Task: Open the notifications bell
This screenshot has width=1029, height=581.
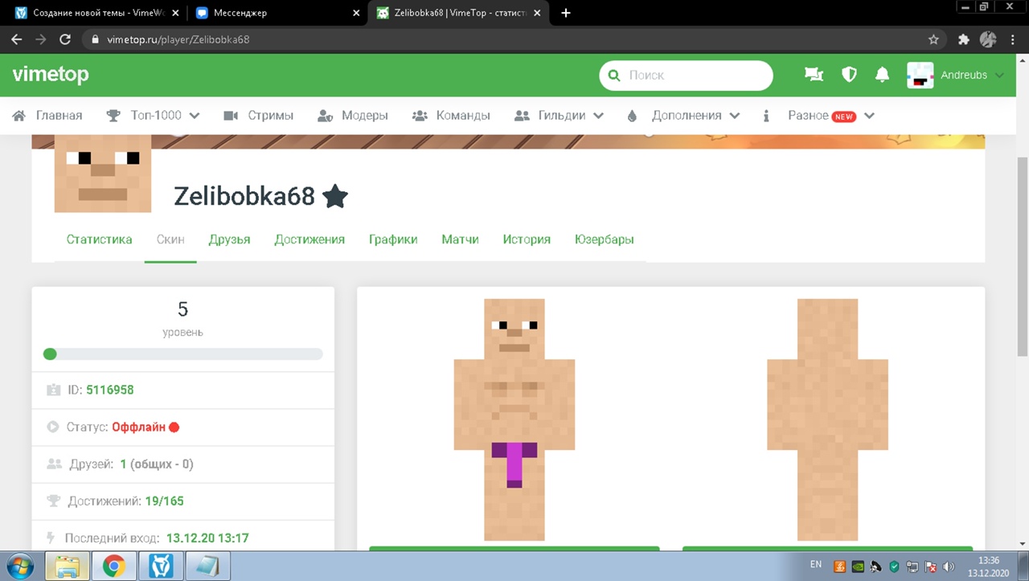Action: pyautogui.click(x=882, y=75)
